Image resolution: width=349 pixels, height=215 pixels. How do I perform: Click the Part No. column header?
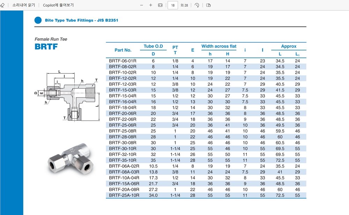click(123, 50)
